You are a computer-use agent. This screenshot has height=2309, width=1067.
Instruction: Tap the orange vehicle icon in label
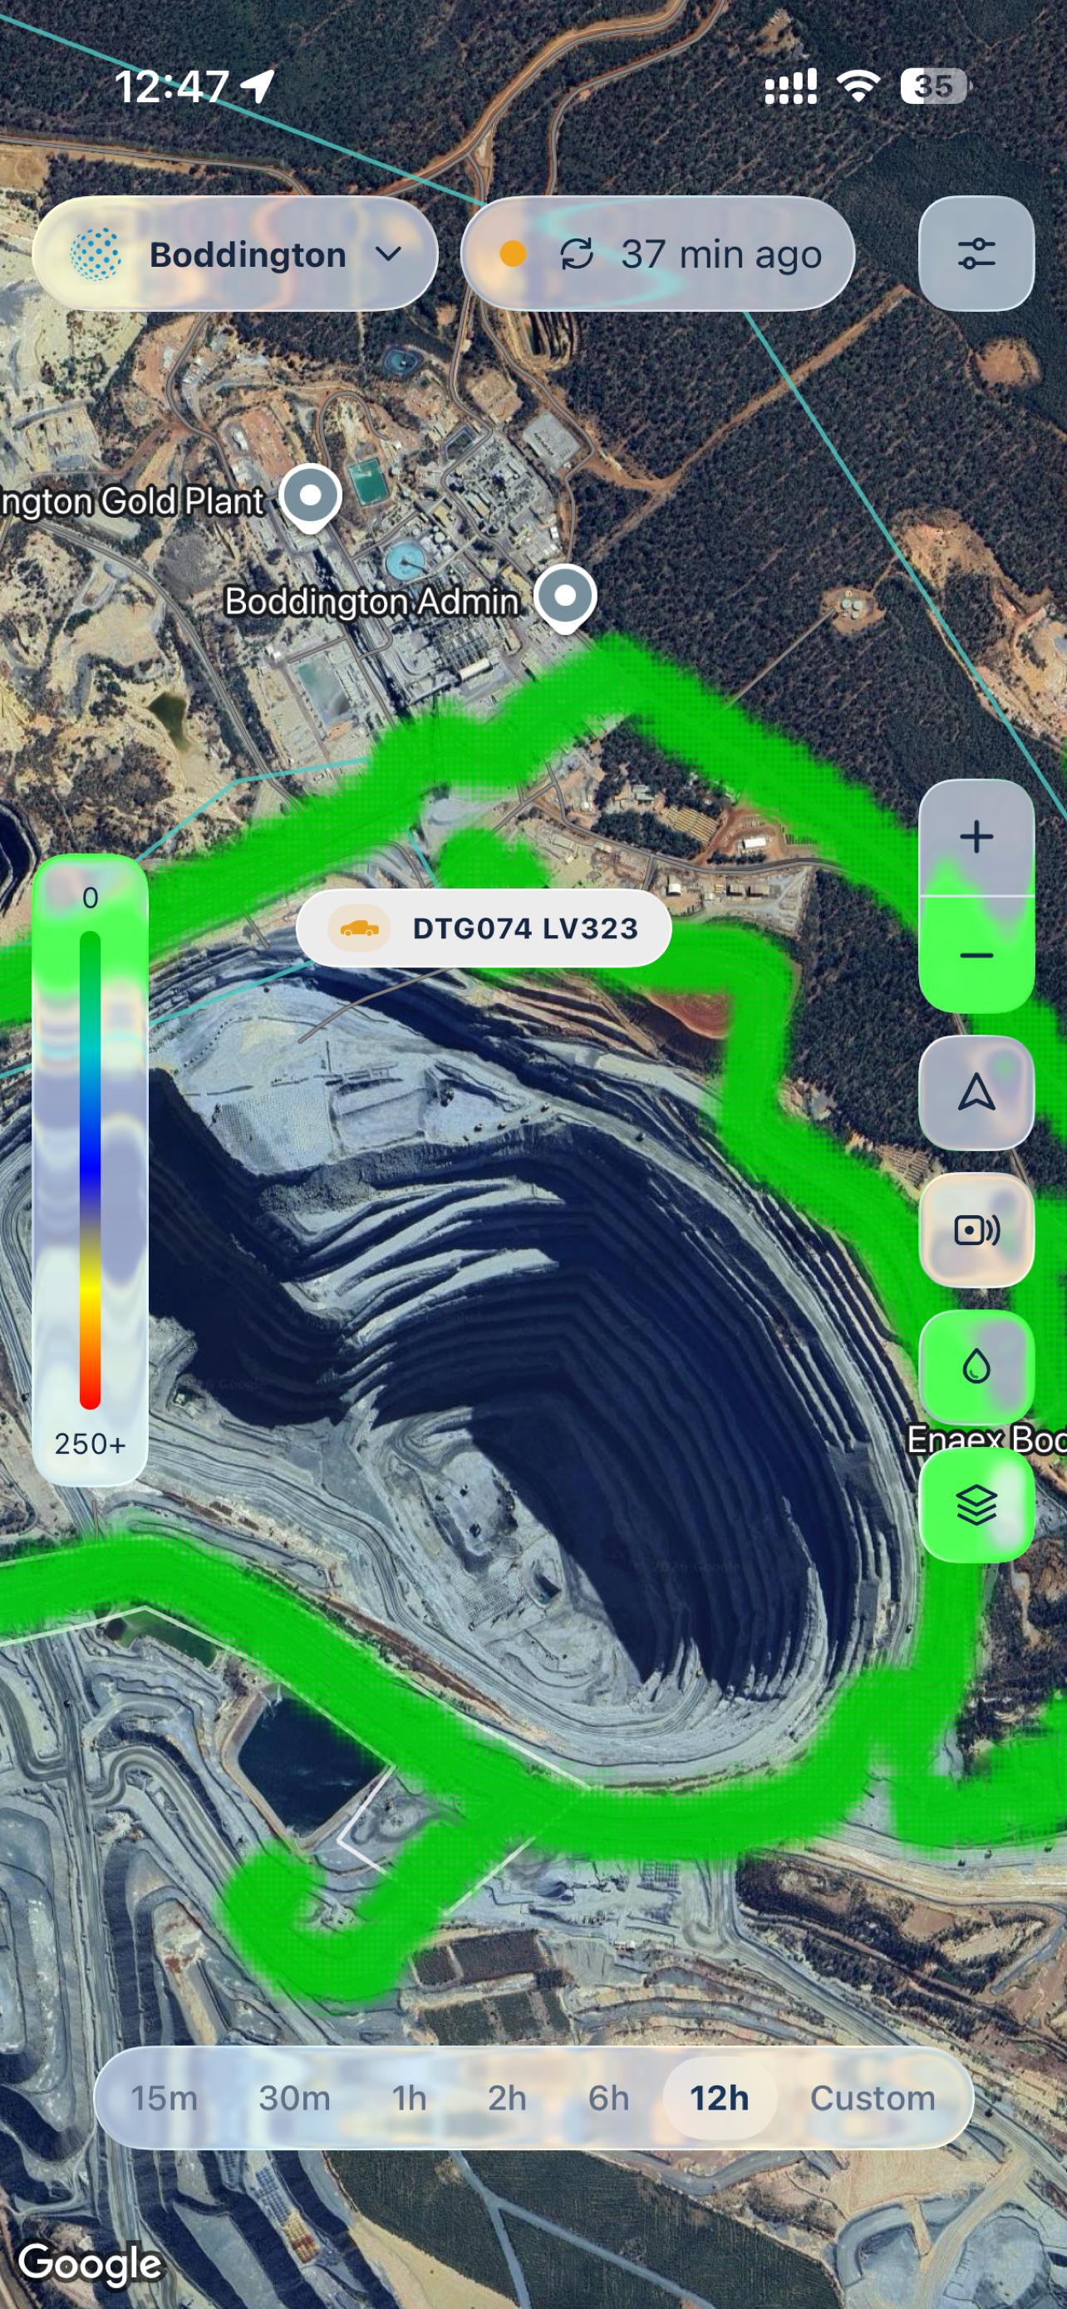pyautogui.click(x=358, y=928)
